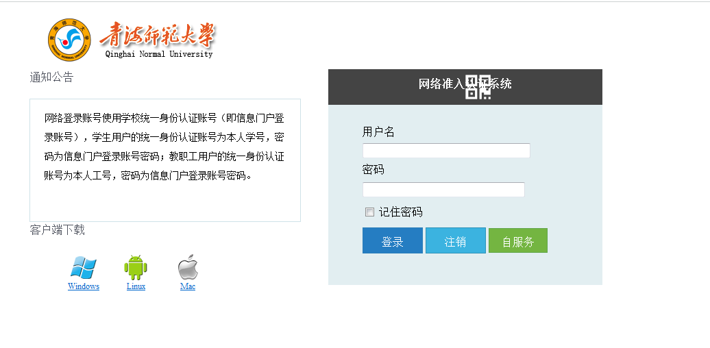710x348 pixels.
Task: Click the 网络准入认证系统 header title
Action: pos(465,84)
